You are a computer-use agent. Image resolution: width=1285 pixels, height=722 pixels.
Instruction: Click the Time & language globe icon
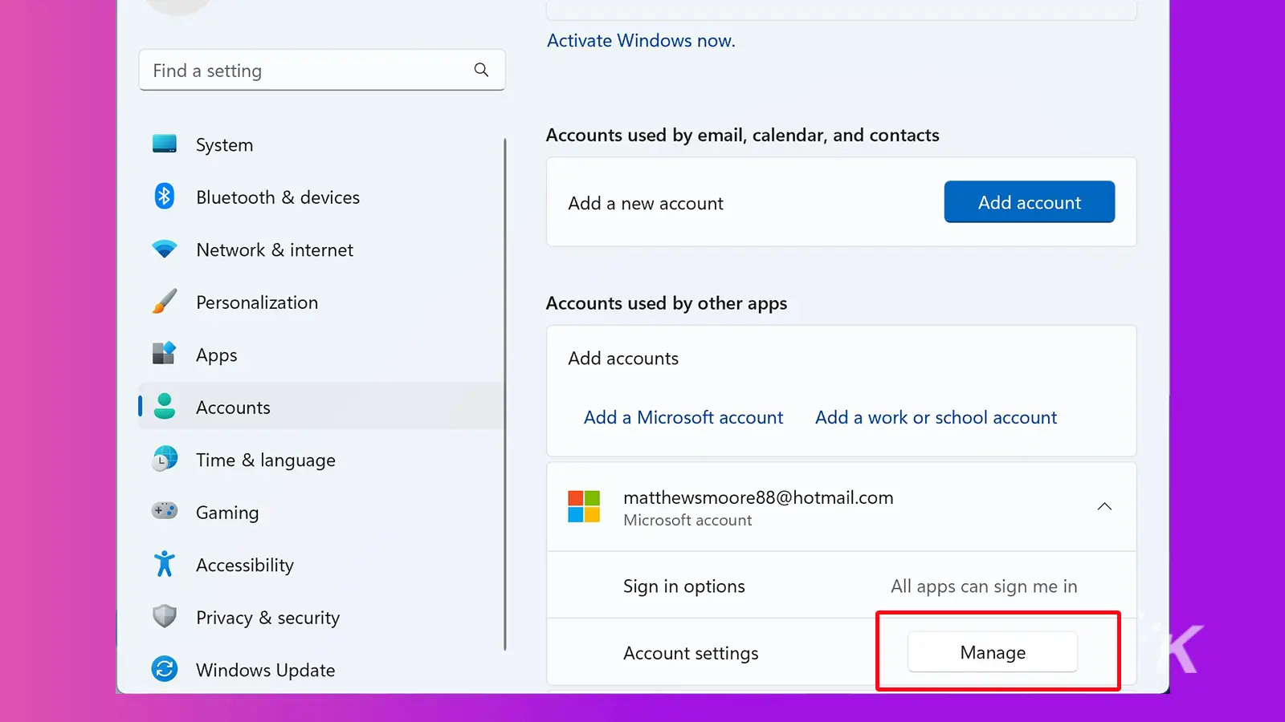pyautogui.click(x=165, y=459)
